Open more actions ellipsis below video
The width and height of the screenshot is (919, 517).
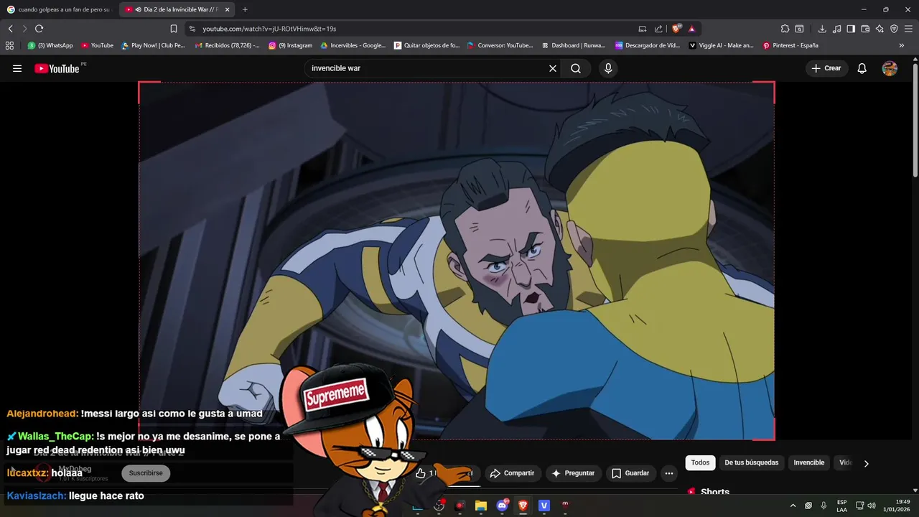[669, 473]
